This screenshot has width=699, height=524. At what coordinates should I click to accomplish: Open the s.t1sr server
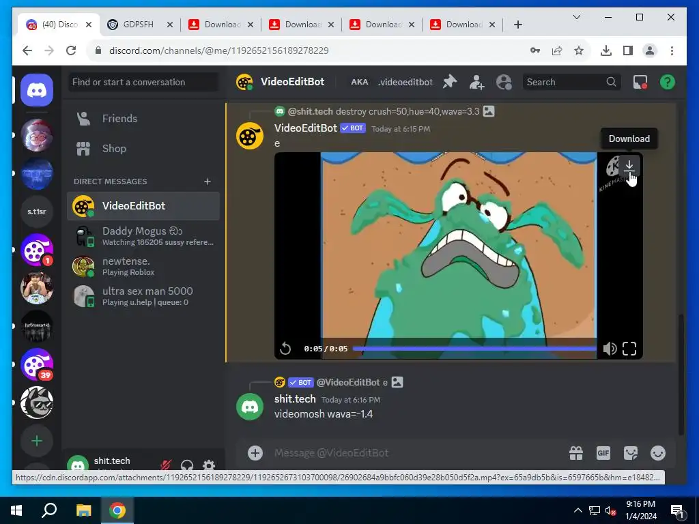click(x=37, y=212)
